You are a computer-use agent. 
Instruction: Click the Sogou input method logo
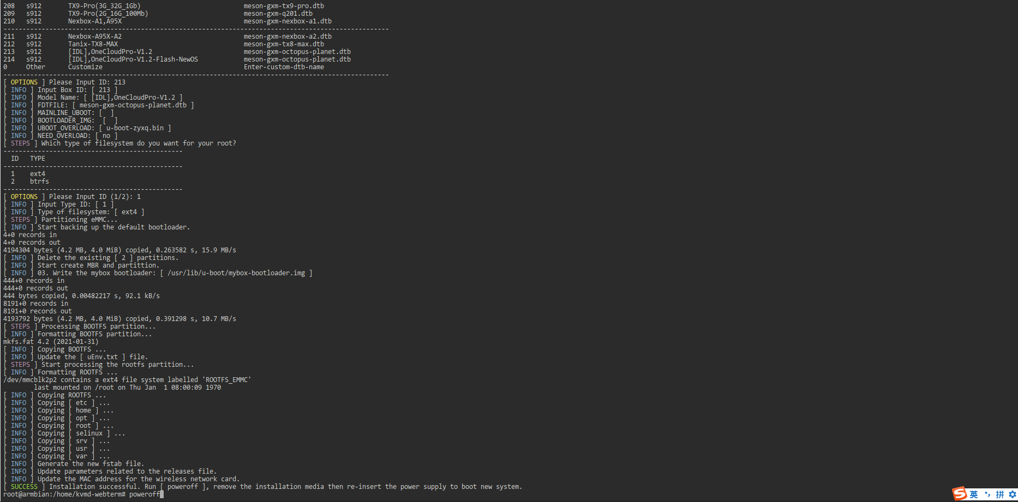pyautogui.click(x=960, y=494)
